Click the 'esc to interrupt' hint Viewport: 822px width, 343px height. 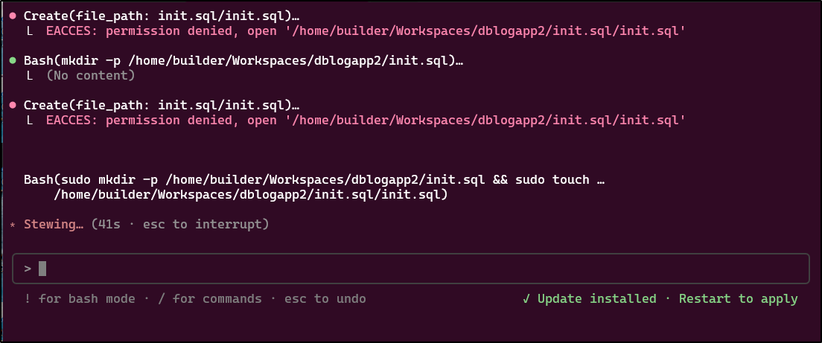coord(202,225)
